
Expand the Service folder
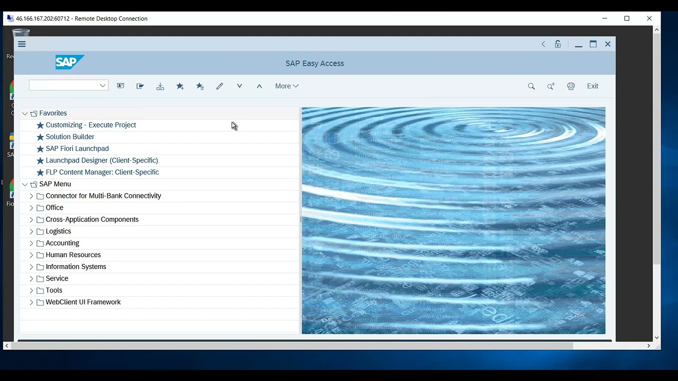point(31,279)
